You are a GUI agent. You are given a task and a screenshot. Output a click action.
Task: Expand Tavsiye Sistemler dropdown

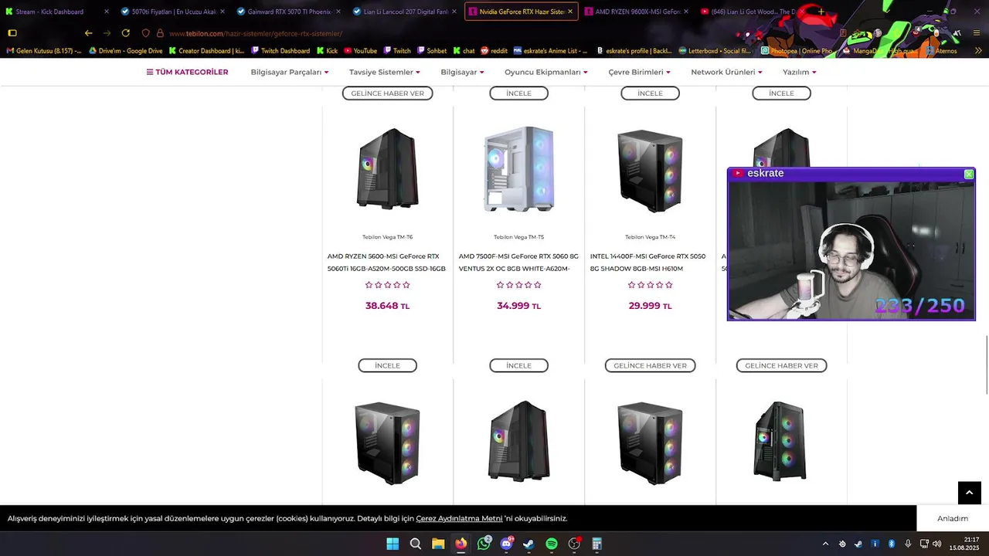click(385, 72)
